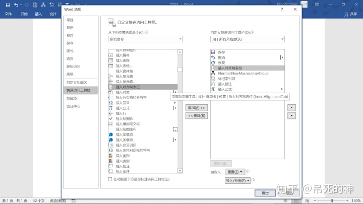This screenshot has height=204, width=363.
Task: Click the zoom slider handle in status bar
Action: tap(332, 201)
